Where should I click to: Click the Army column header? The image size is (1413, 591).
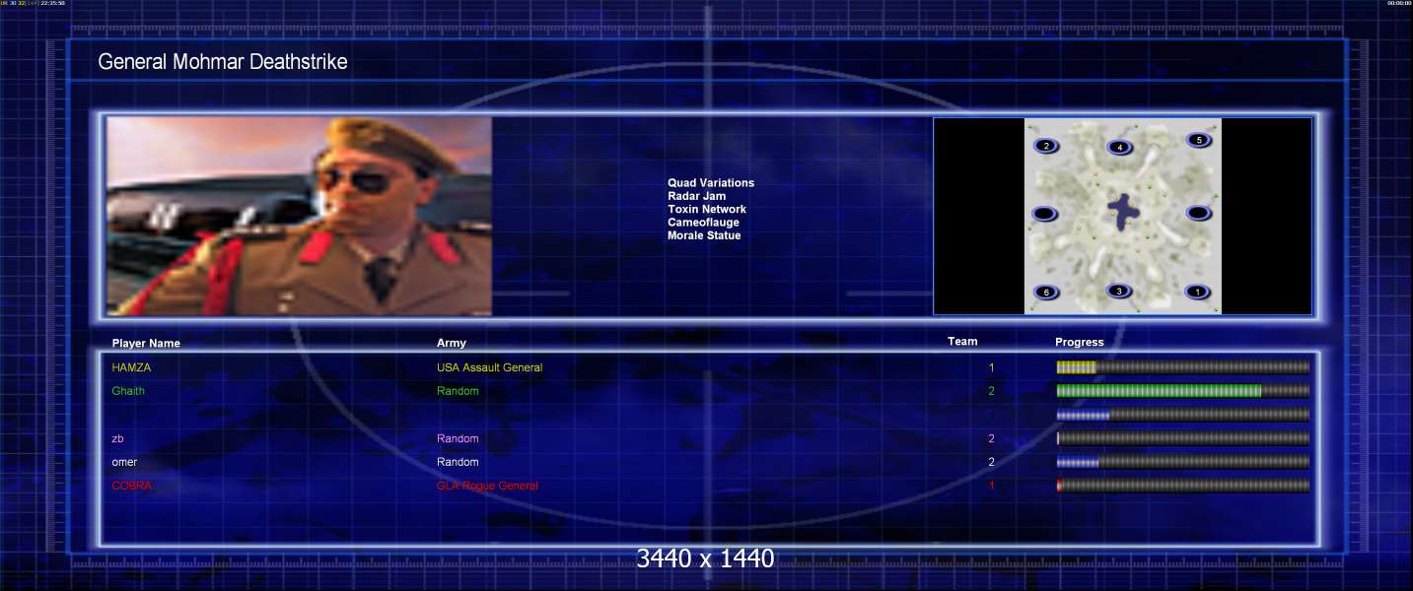(452, 343)
